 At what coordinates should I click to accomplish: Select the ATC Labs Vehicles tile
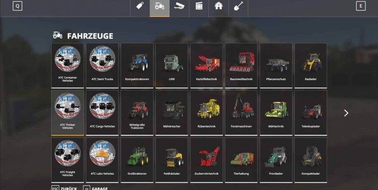click(102, 160)
